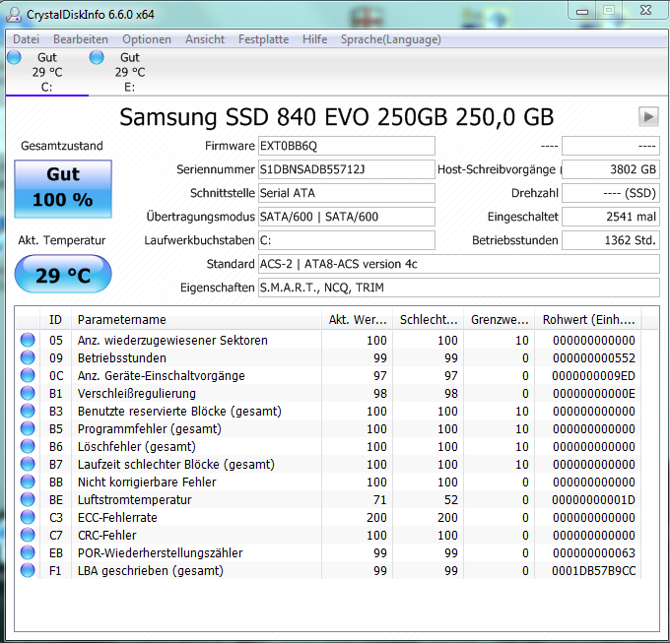
Task: Click status icon for attribute B3
Action: coord(28,411)
